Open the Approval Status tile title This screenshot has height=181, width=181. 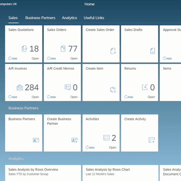click(x=172, y=30)
